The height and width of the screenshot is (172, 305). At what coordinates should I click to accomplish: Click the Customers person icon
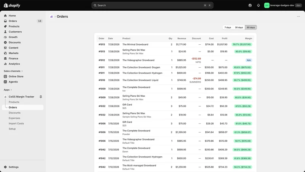5,32
